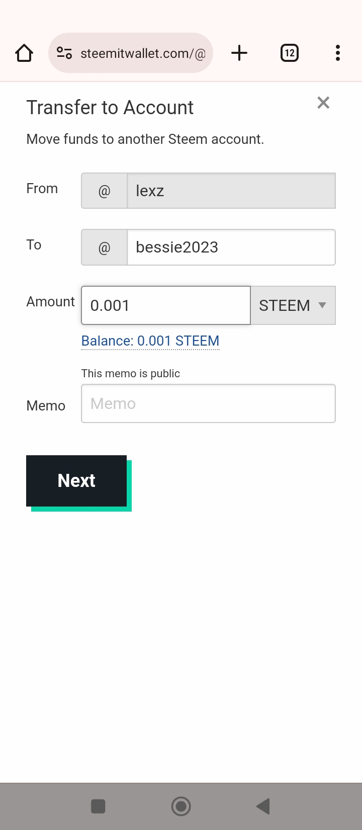362x830 pixels.
Task: Click the @ prefix of the From field
Action: pyautogui.click(x=105, y=191)
